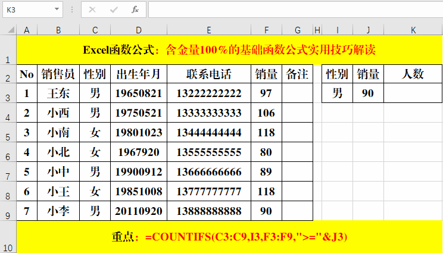
Task: Click sales value 80
Action: click(x=266, y=152)
